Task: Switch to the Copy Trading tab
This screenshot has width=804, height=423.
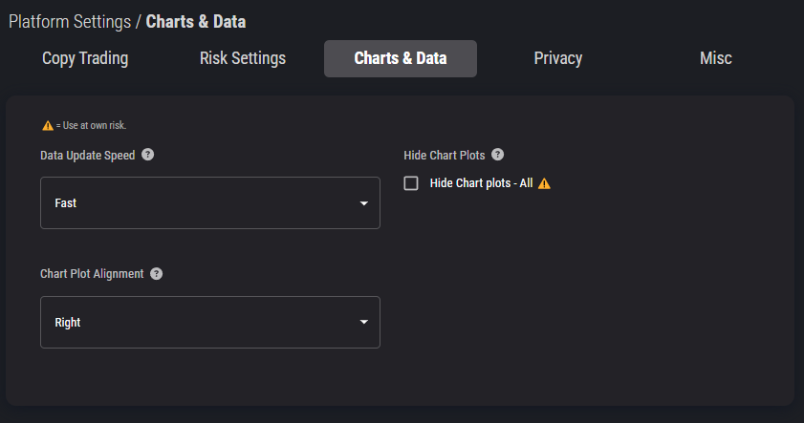Action: [x=85, y=58]
